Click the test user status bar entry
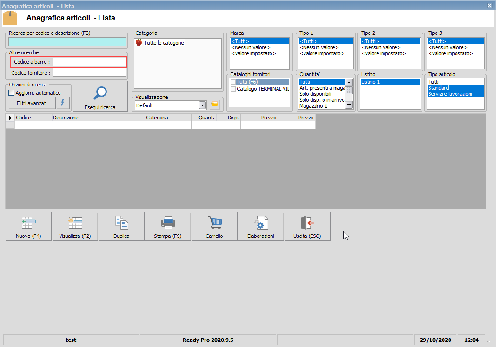 (71, 340)
